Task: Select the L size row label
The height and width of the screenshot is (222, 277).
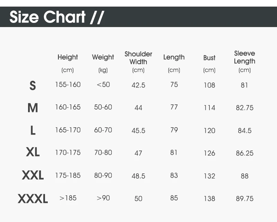Action: tap(33, 130)
